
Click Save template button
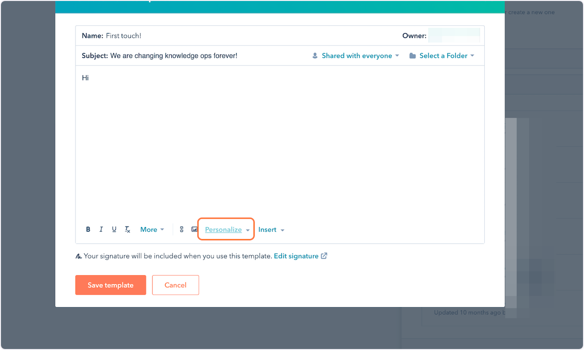110,285
